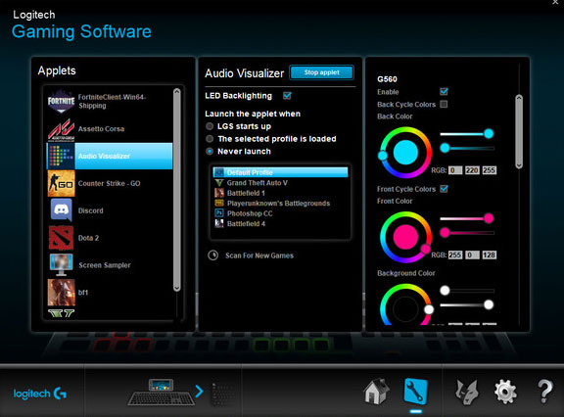Click the Front Color hue ring handle
Image resolution: width=564 pixels, height=417 pixels.
pyautogui.click(x=426, y=249)
